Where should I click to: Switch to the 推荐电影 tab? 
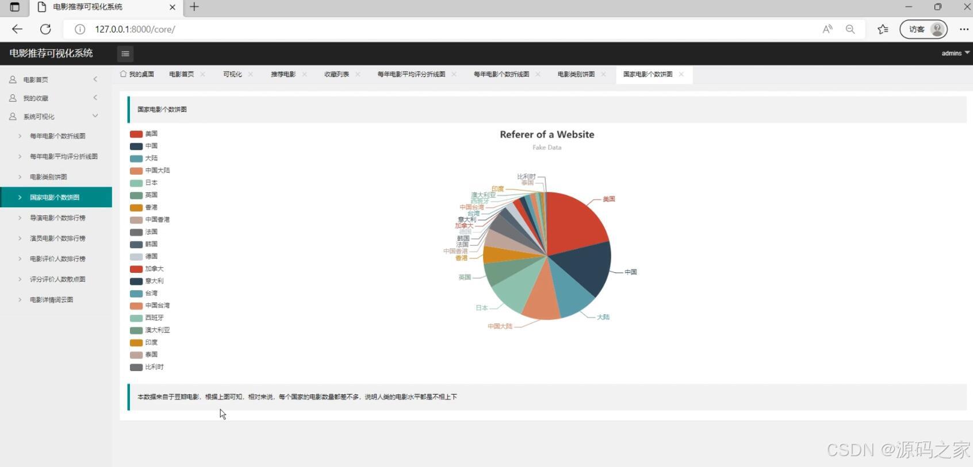tap(283, 74)
